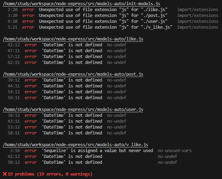Click the 39:12 line position under post.js
The image size is (222, 179).
pos(13,80)
